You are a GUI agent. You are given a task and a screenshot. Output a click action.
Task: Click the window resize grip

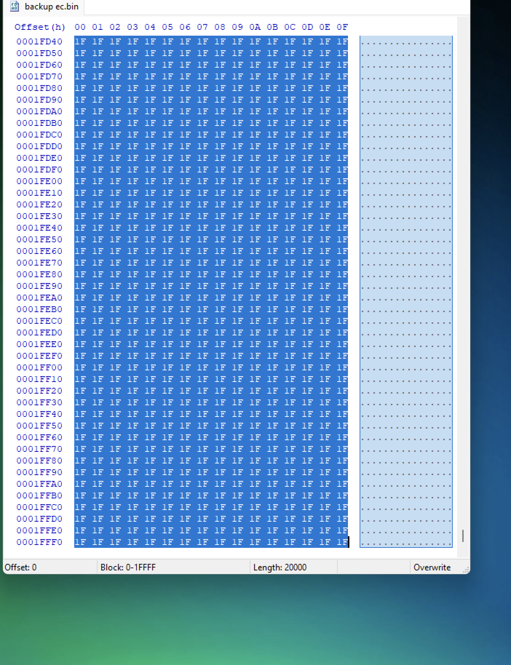tap(466, 570)
